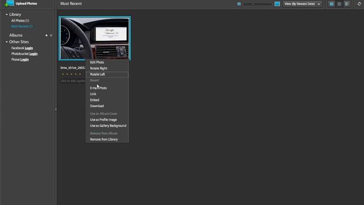Image resolution: width=364 pixels, height=205 pixels.
Task: Open Upload Photos
Action: 26,3
